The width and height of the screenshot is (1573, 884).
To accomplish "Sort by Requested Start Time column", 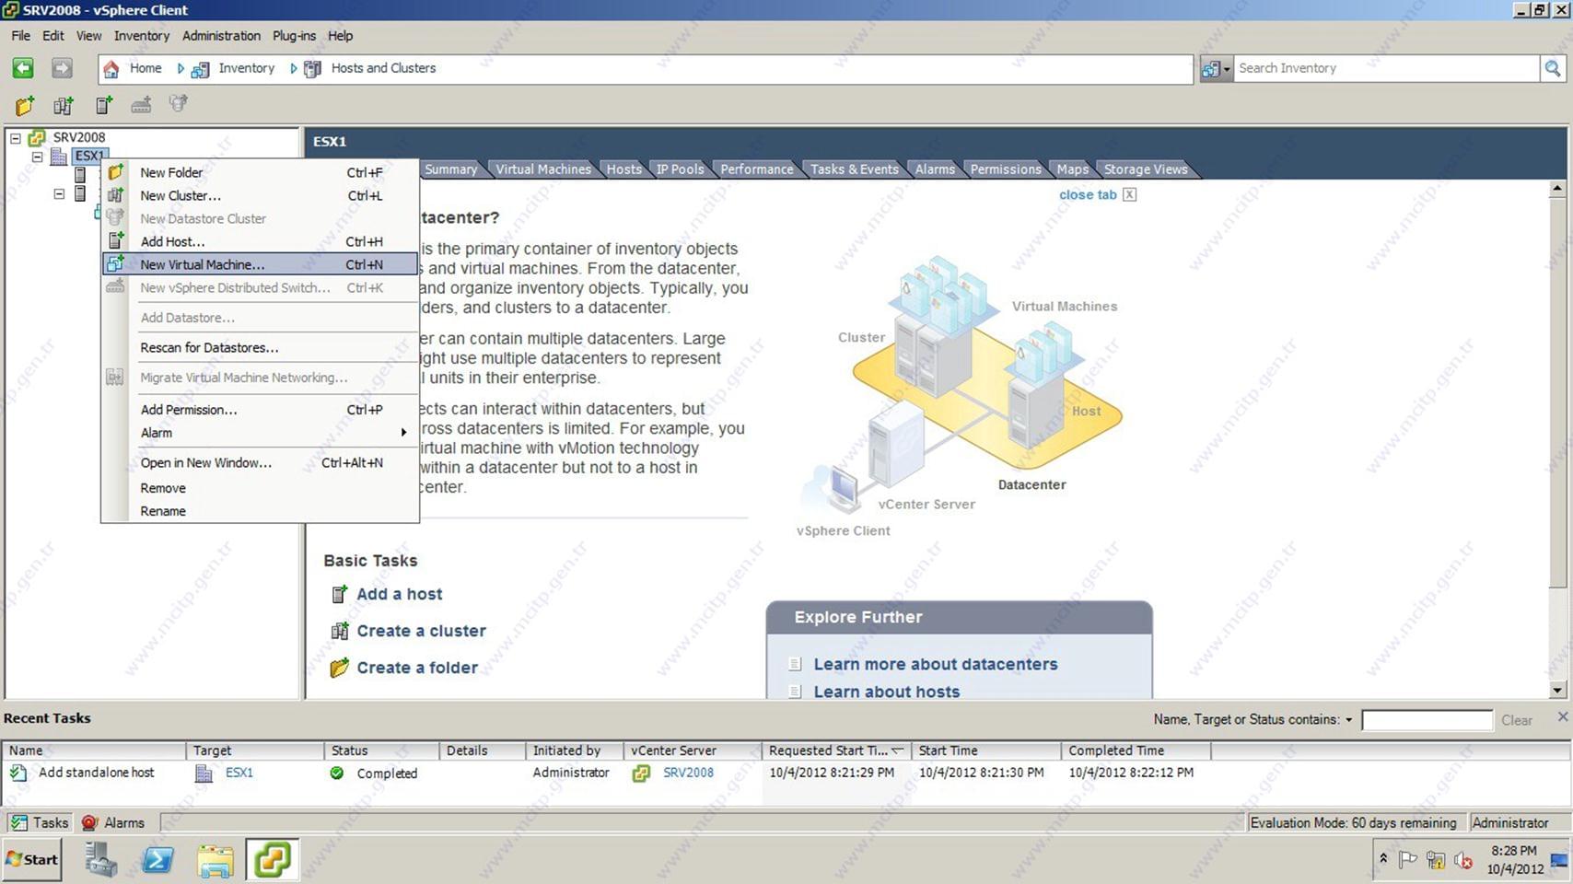I will click(x=836, y=750).
